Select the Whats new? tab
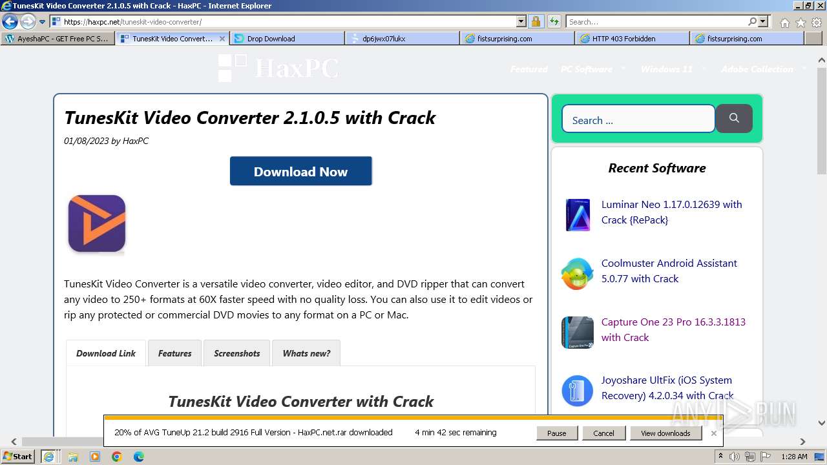The height and width of the screenshot is (465, 827). 306,353
